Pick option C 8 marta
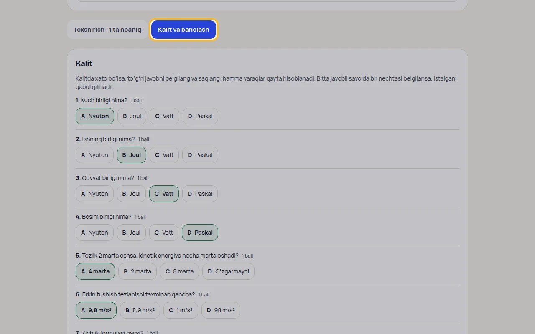The height and width of the screenshot is (334, 535). tap(179, 271)
